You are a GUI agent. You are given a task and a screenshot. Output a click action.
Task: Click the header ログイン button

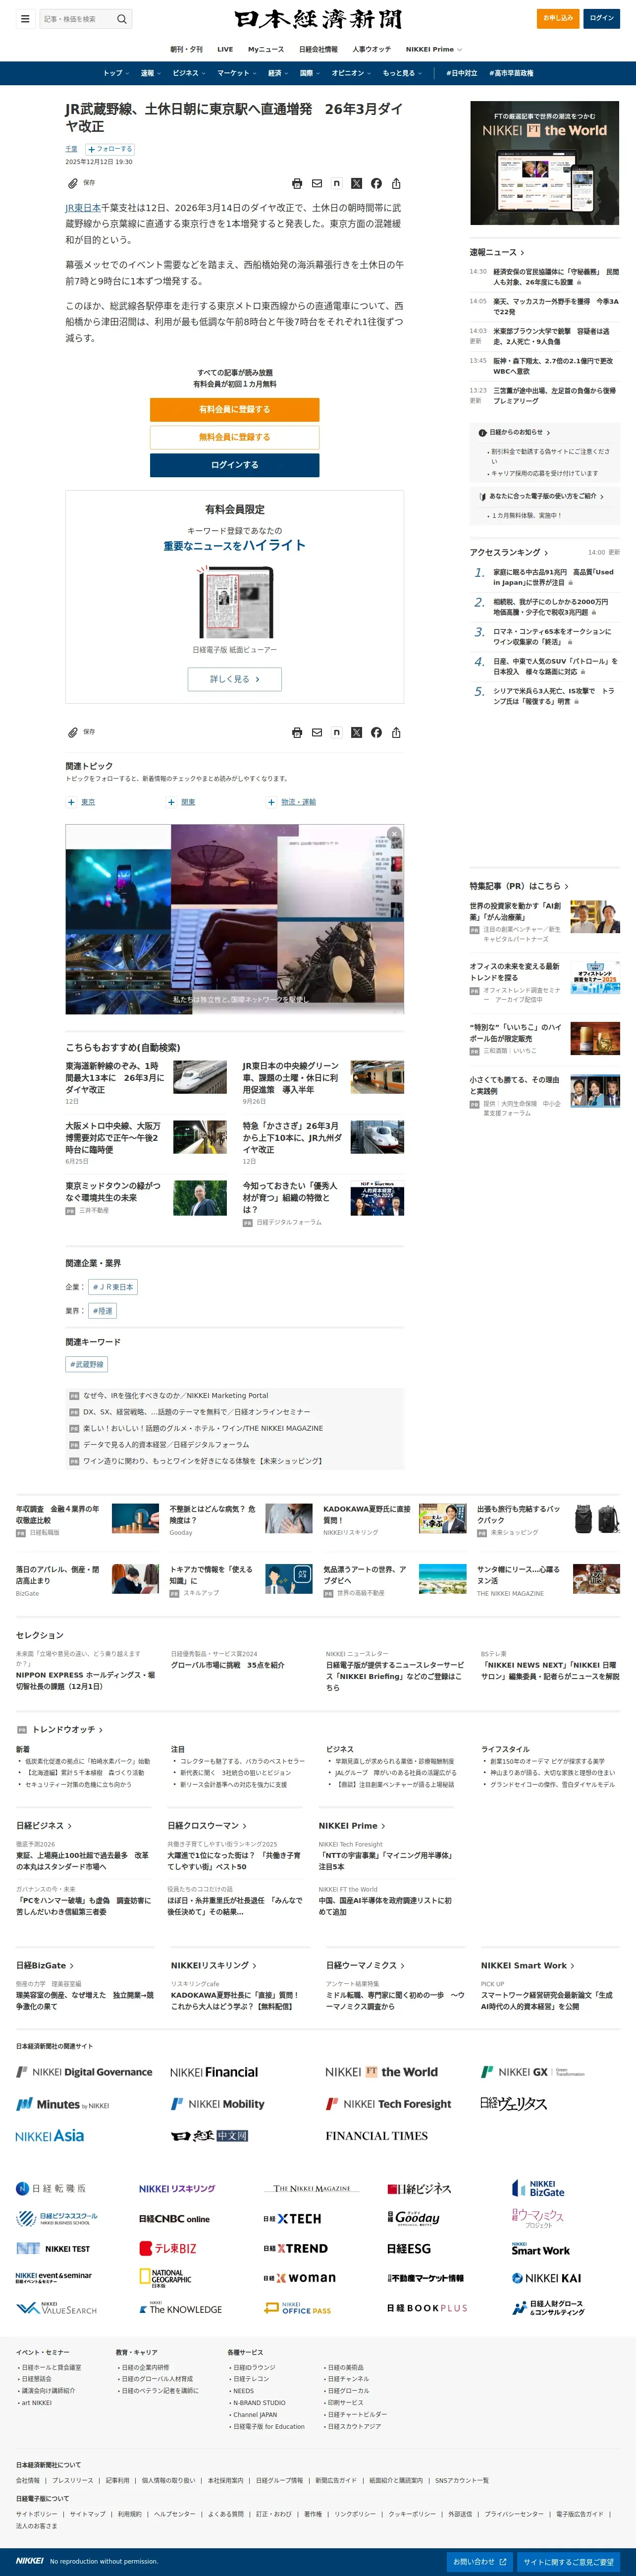(x=602, y=18)
